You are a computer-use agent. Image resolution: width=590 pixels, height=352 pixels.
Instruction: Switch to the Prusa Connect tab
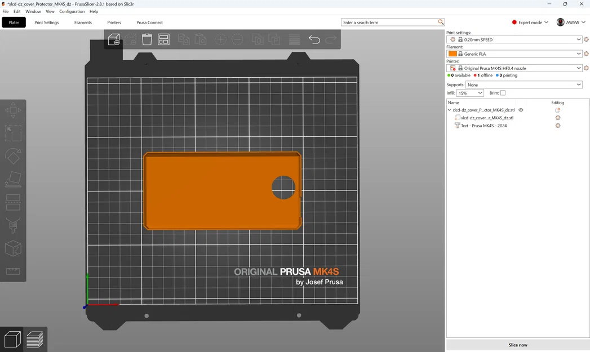(150, 22)
